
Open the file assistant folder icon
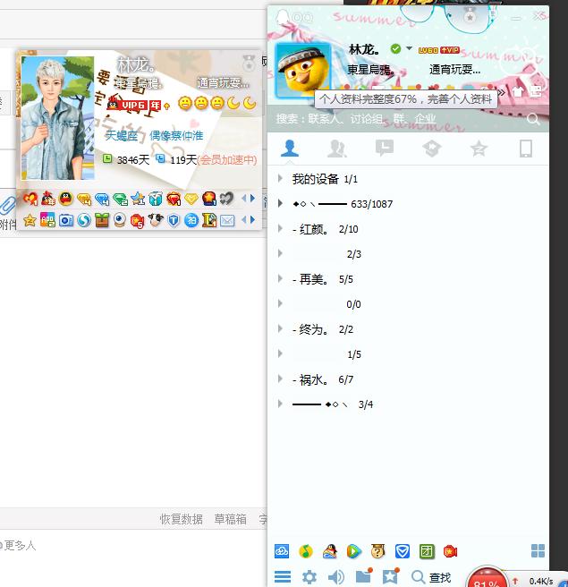pos(364,575)
